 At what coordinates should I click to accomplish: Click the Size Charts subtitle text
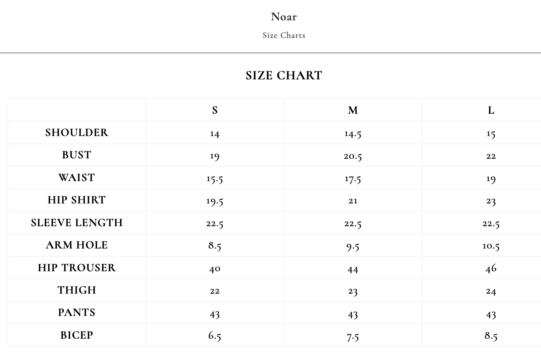tap(284, 35)
